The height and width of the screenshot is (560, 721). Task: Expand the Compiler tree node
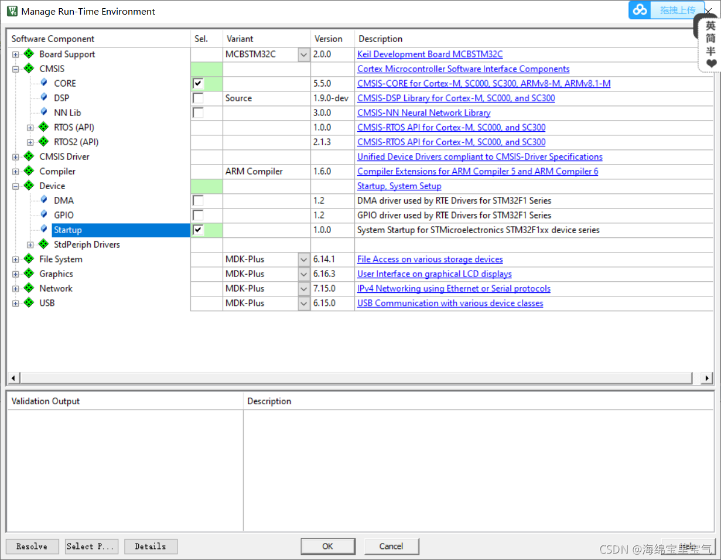pos(16,172)
